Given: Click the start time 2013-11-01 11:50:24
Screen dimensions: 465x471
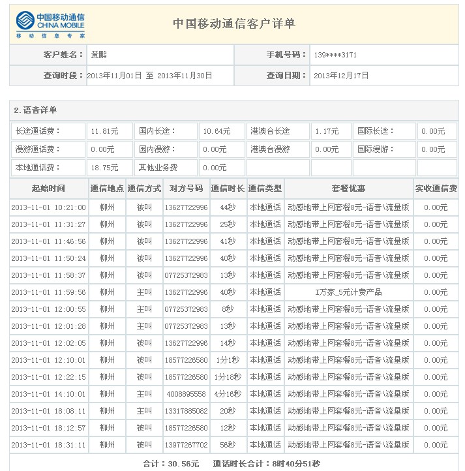Looking at the screenshot, I should [48, 258].
